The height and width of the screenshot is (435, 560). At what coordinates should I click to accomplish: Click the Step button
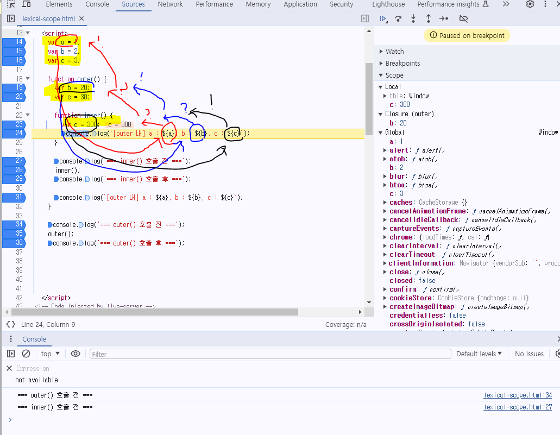coord(444,18)
